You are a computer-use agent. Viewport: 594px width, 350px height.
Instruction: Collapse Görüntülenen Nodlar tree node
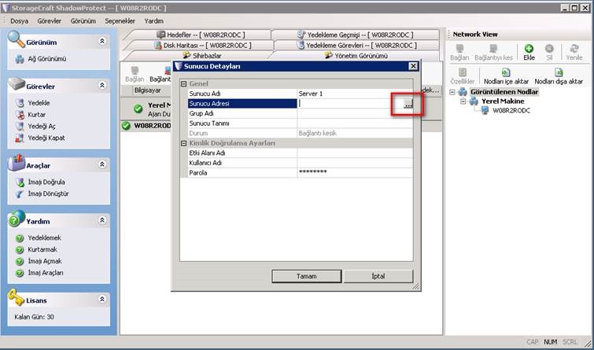pos(452,92)
